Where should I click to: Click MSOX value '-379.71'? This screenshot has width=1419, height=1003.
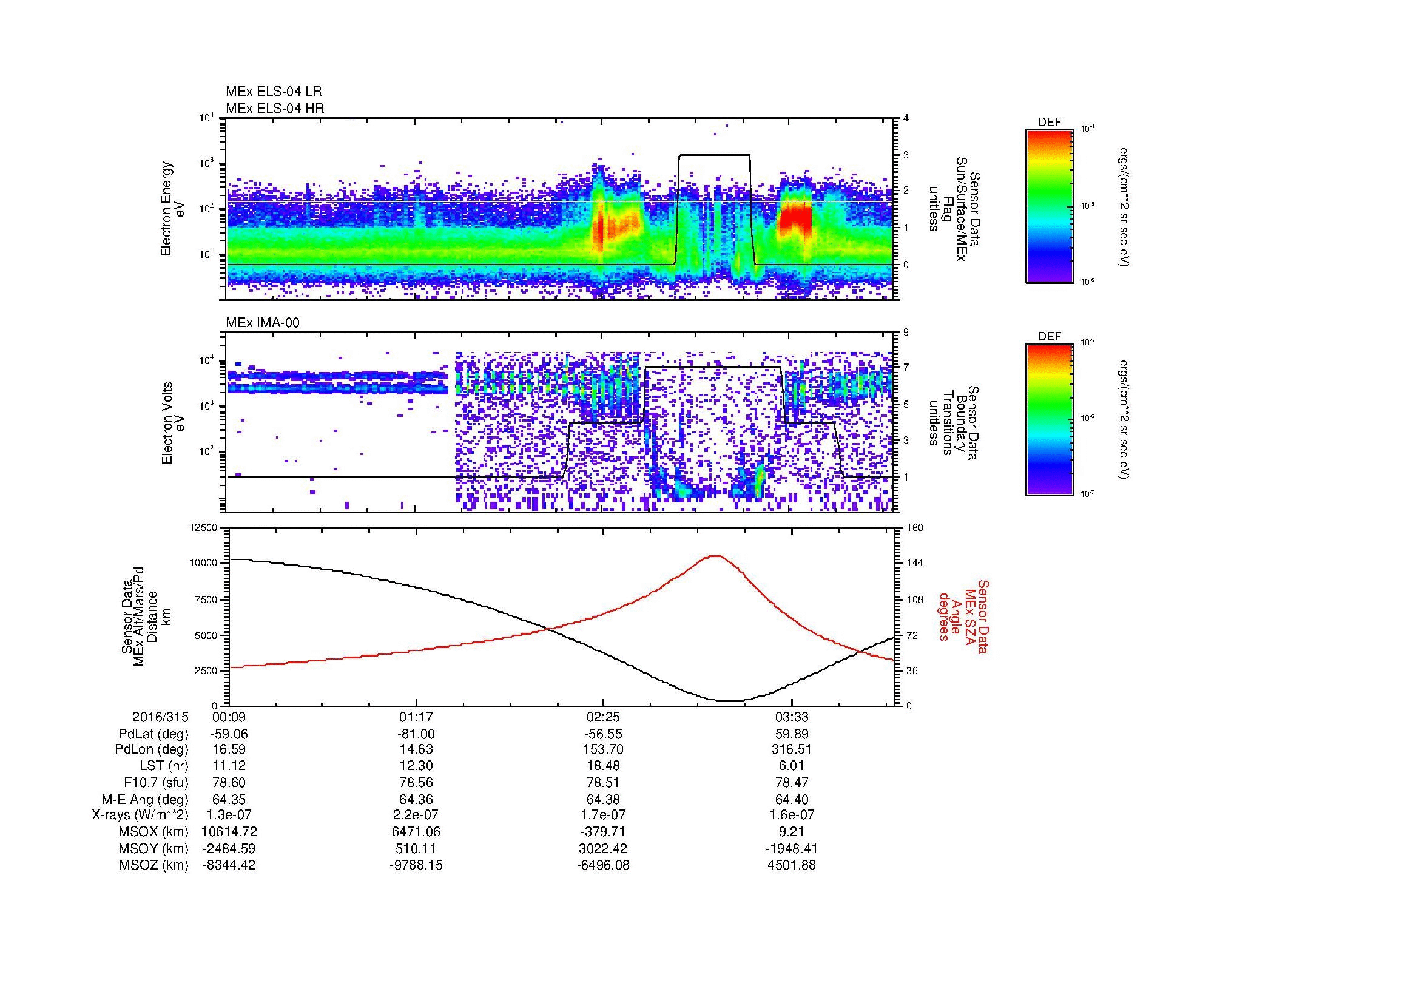pos(603,832)
